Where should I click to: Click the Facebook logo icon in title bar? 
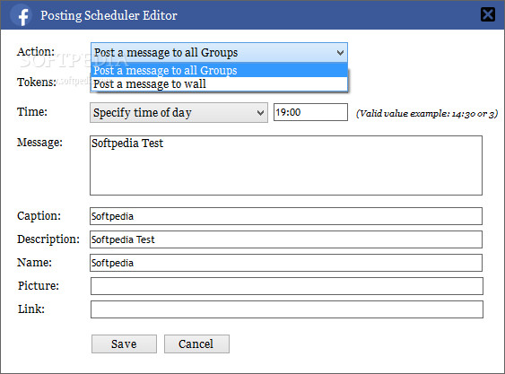[x=22, y=15]
